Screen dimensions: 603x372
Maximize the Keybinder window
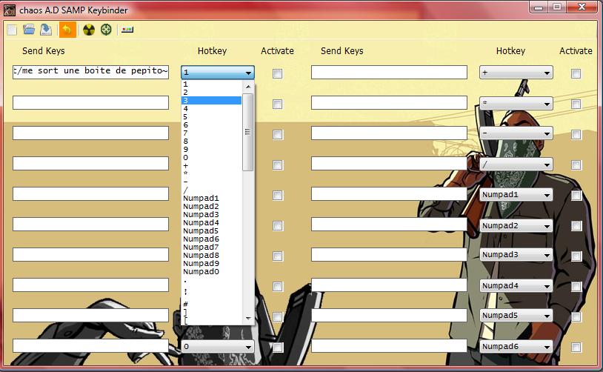[x=557, y=7]
